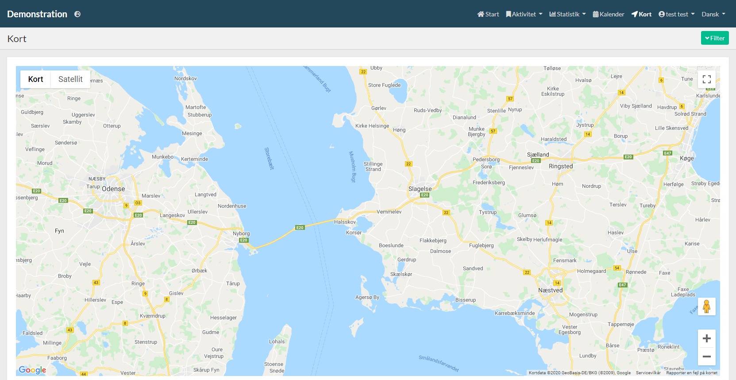
Task: Open the test test user menu
Action: (x=676, y=14)
